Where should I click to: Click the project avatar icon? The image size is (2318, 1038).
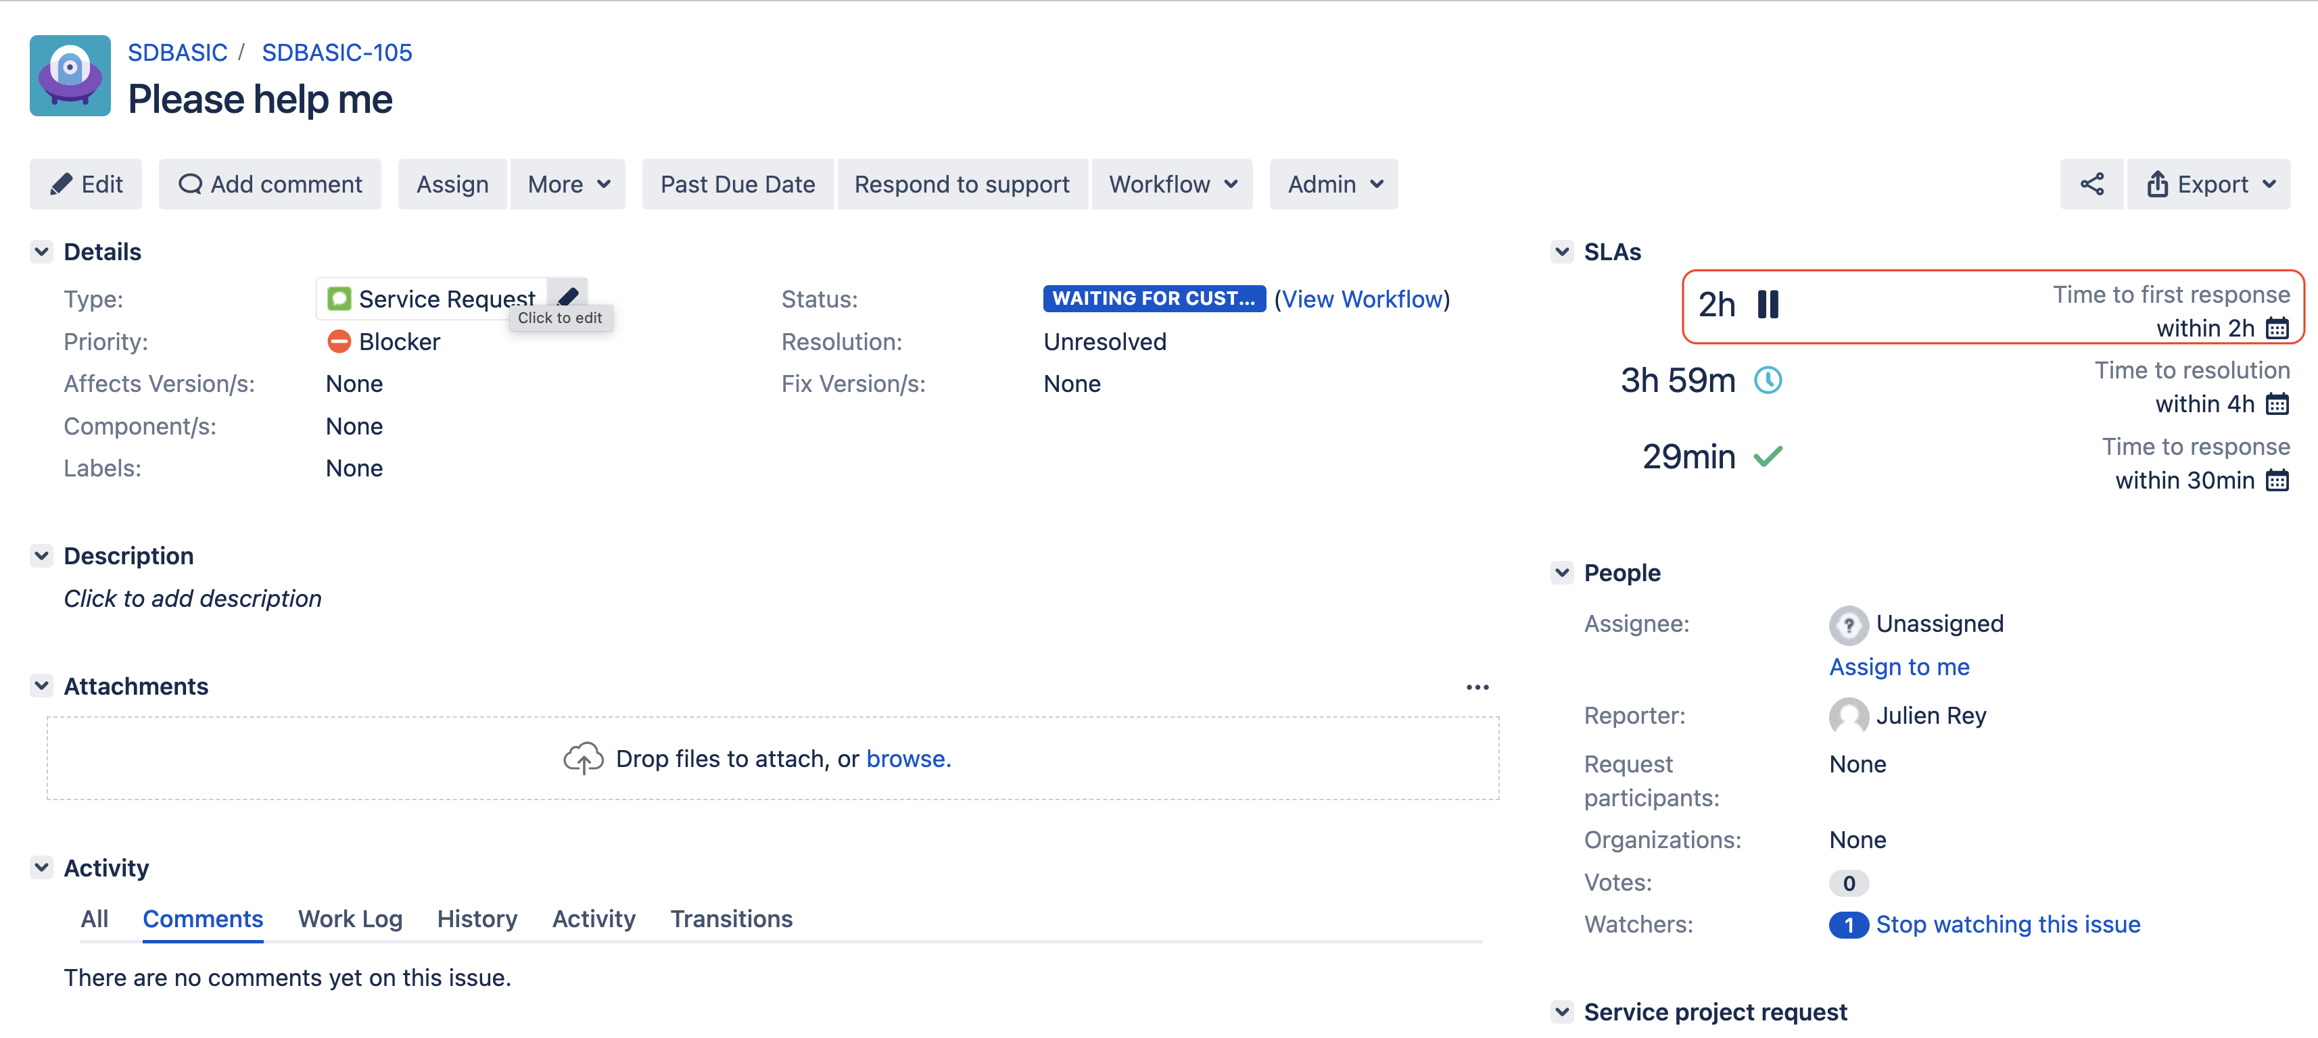coord(70,76)
